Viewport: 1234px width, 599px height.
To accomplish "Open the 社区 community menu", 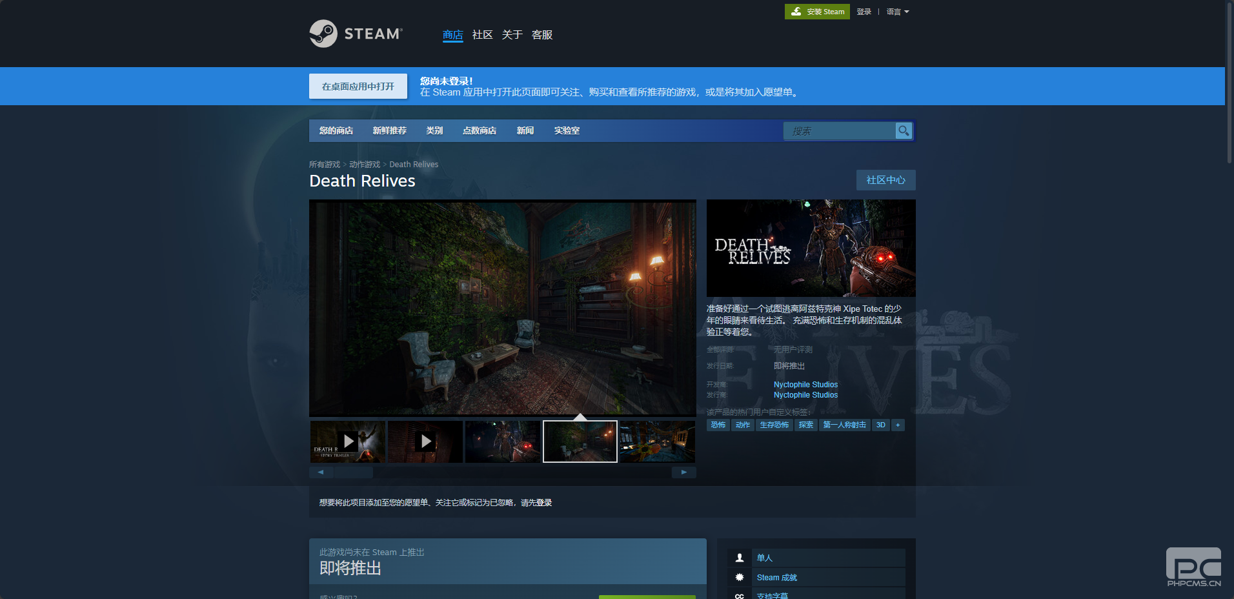I will point(483,35).
